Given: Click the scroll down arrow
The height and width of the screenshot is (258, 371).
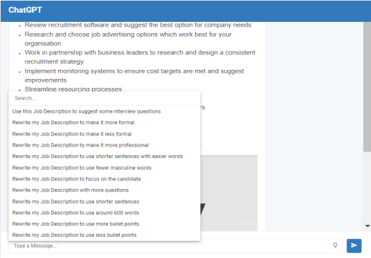Looking at the screenshot, I should pos(367,226).
